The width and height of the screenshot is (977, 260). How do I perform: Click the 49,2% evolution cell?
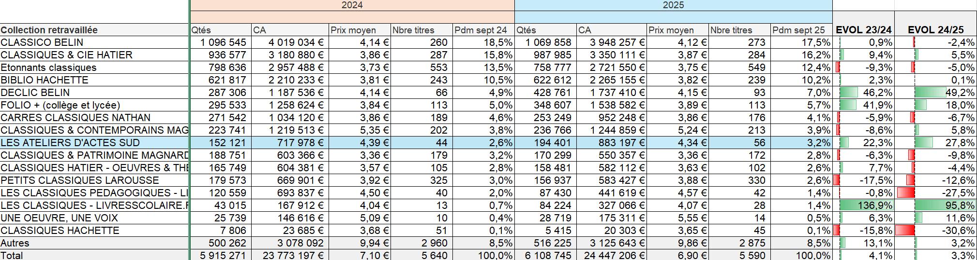pyautogui.click(x=935, y=93)
